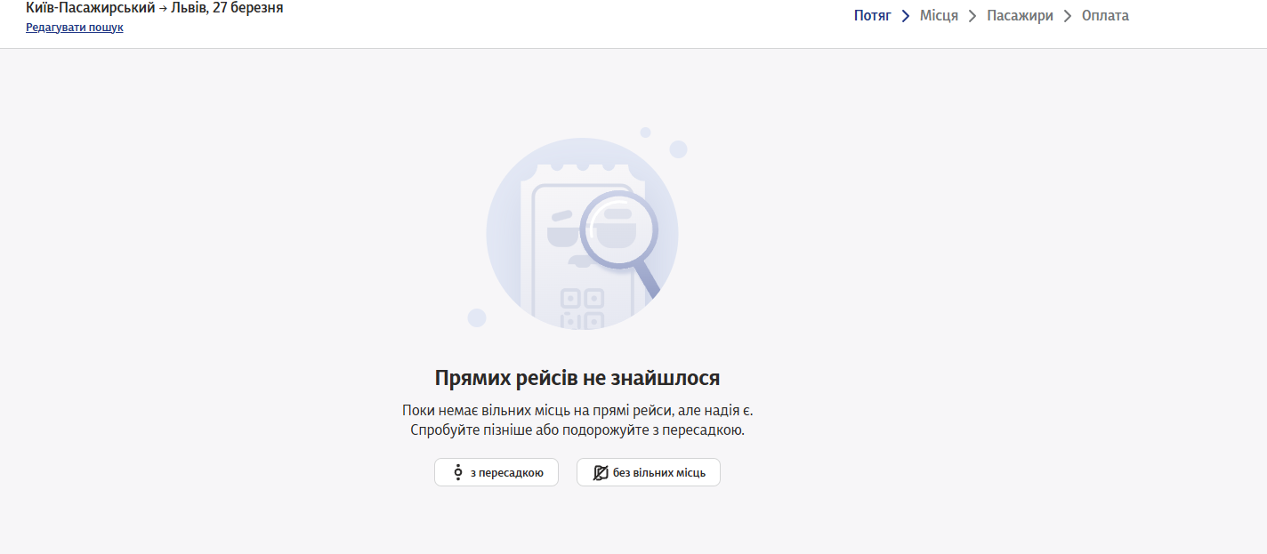Click the chevron after 'Місця' step

tap(972, 16)
